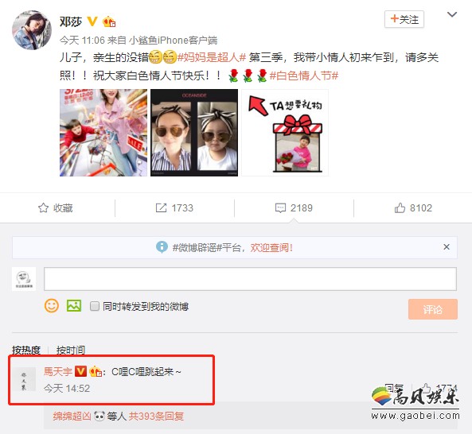
Task: Click the crown membership badge beside 邓莎
Action: click(109, 21)
